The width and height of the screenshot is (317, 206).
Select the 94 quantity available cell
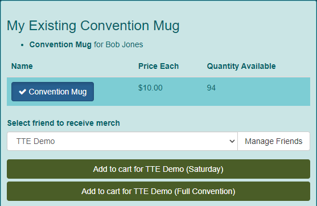211,88
